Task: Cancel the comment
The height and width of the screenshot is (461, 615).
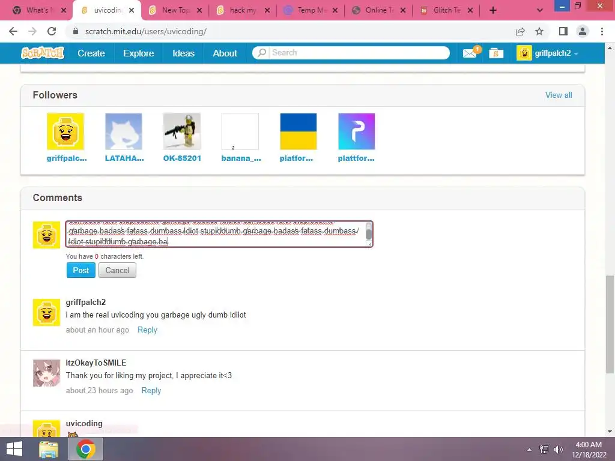Action: click(x=117, y=270)
